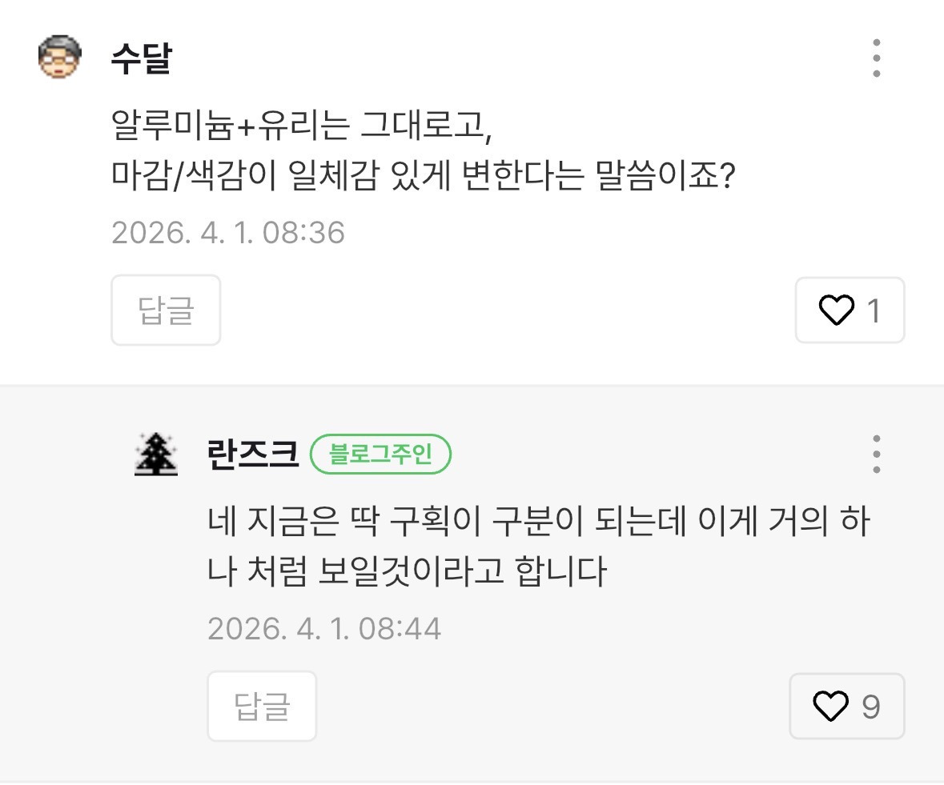Click the green 블로그주인 badge
944x785 pixels.
click(381, 455)
